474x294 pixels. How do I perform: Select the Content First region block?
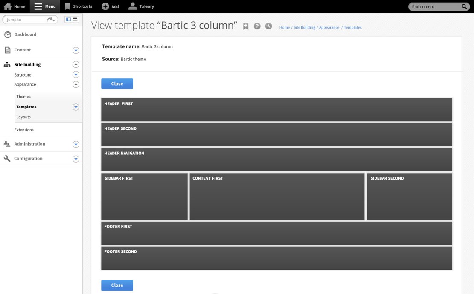coord(277,196)
